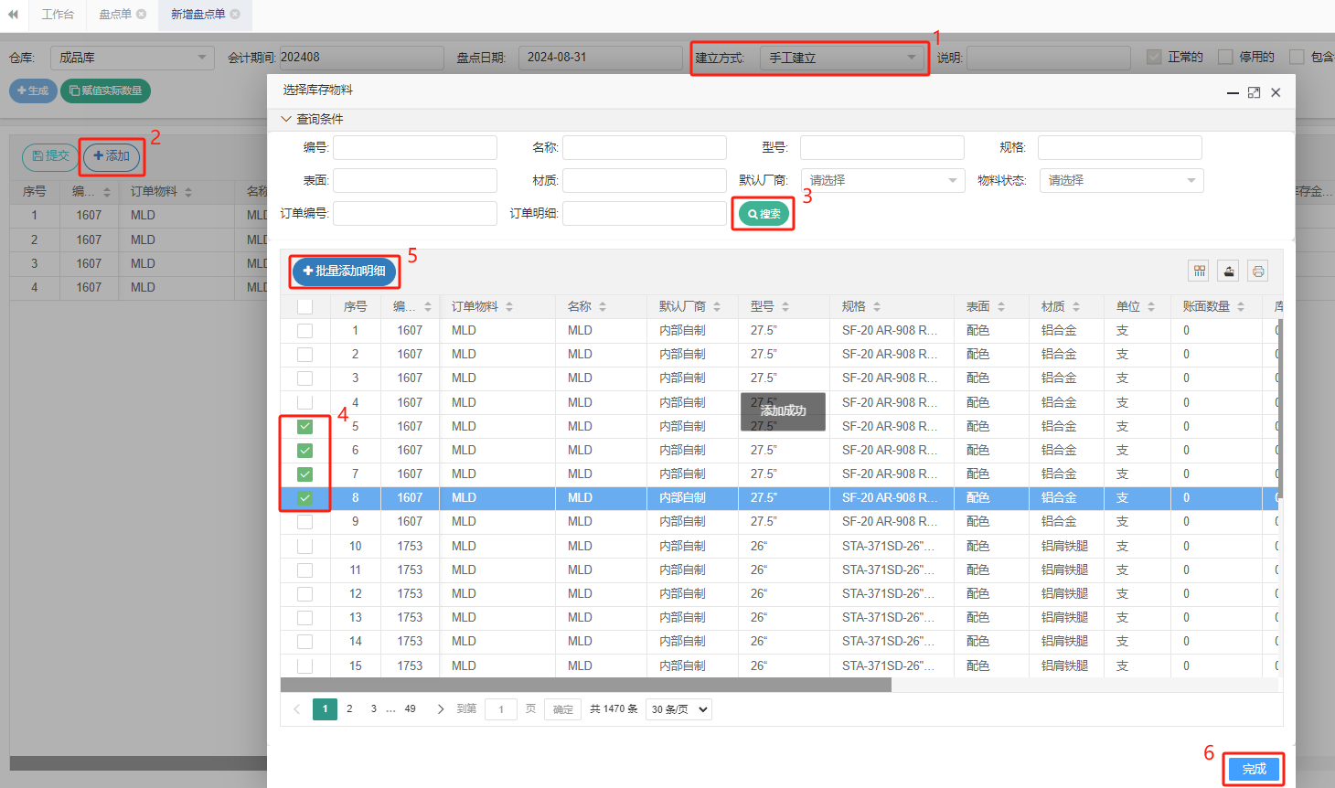
Task: Click the double-arrow collapse icon at top left
Action: coord(13,15)
